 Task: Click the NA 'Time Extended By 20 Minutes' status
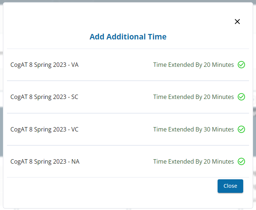193,161
